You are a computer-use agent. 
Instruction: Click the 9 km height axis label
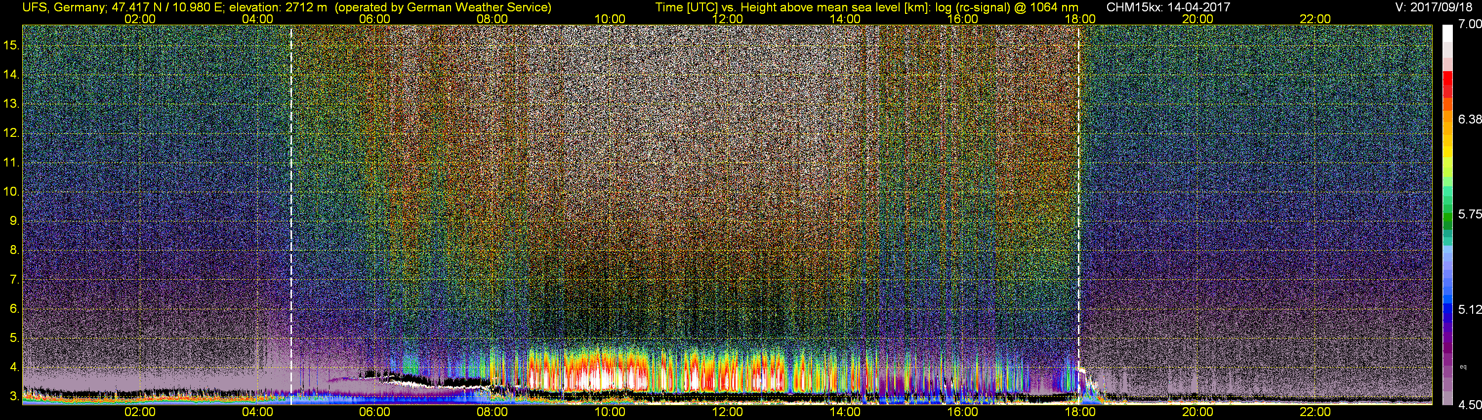[14, 221]
